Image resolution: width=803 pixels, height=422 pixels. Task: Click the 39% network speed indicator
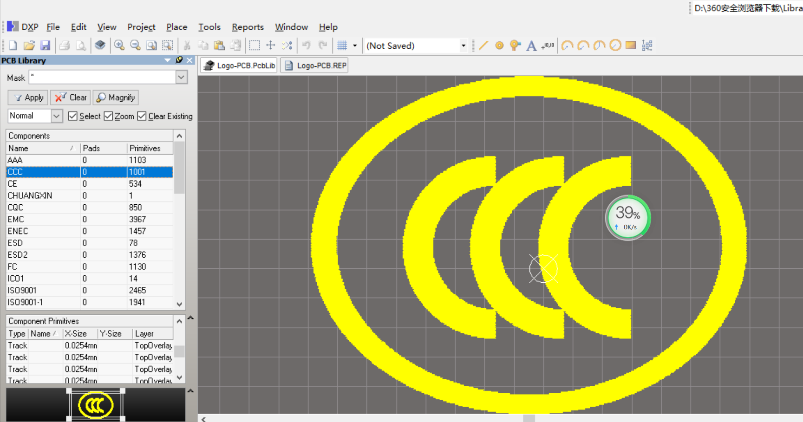point(628,218)
